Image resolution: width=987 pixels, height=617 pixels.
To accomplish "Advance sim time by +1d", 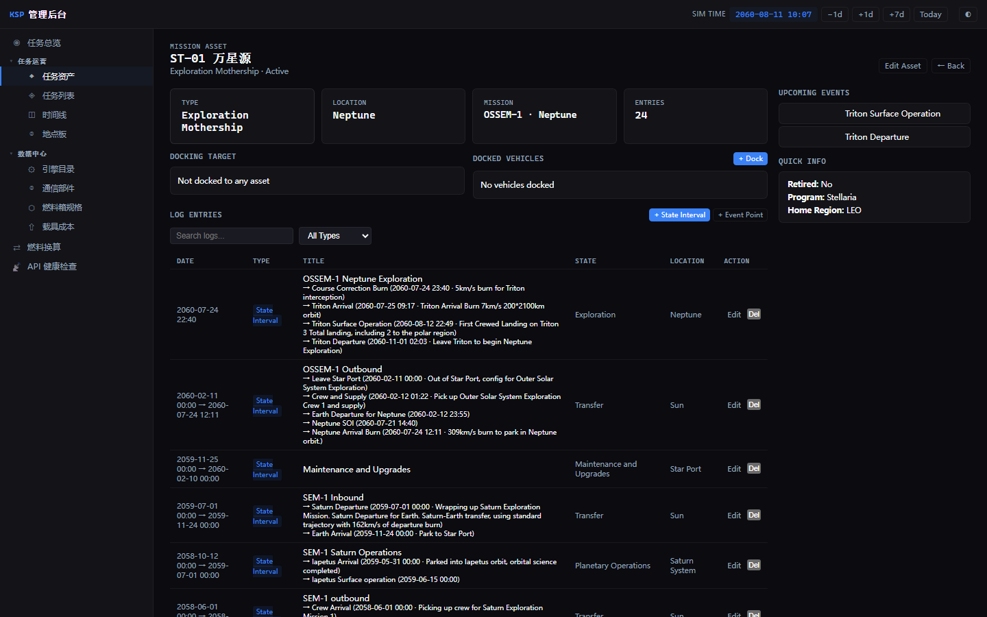I will [x=866, y=14].
